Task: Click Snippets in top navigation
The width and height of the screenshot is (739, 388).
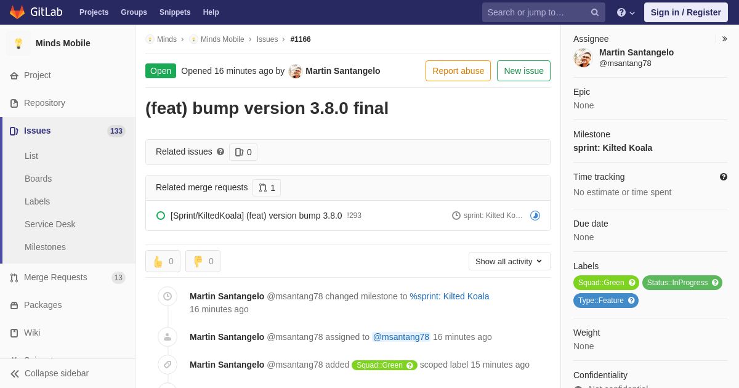Action: point(175,12)
